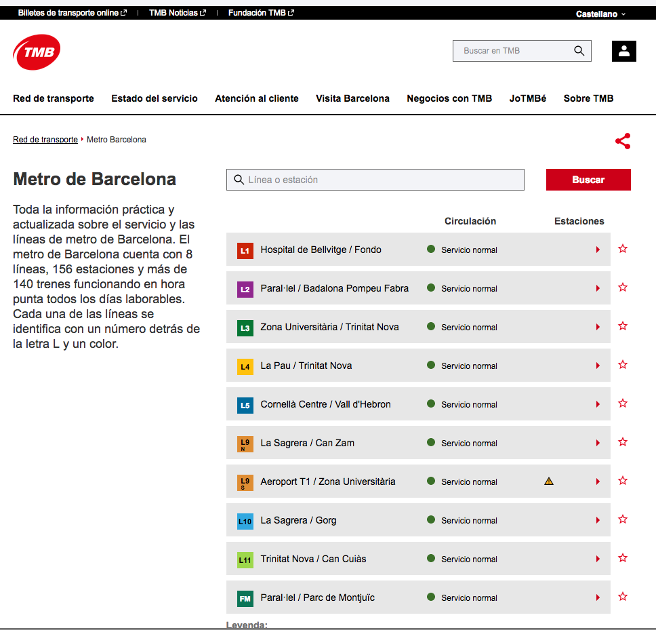Viewport: 656px width, 630px height.
Task: Expand stations arrow for Cornellà Centre / Vall d'Hebron
Action: coord(598,404)
